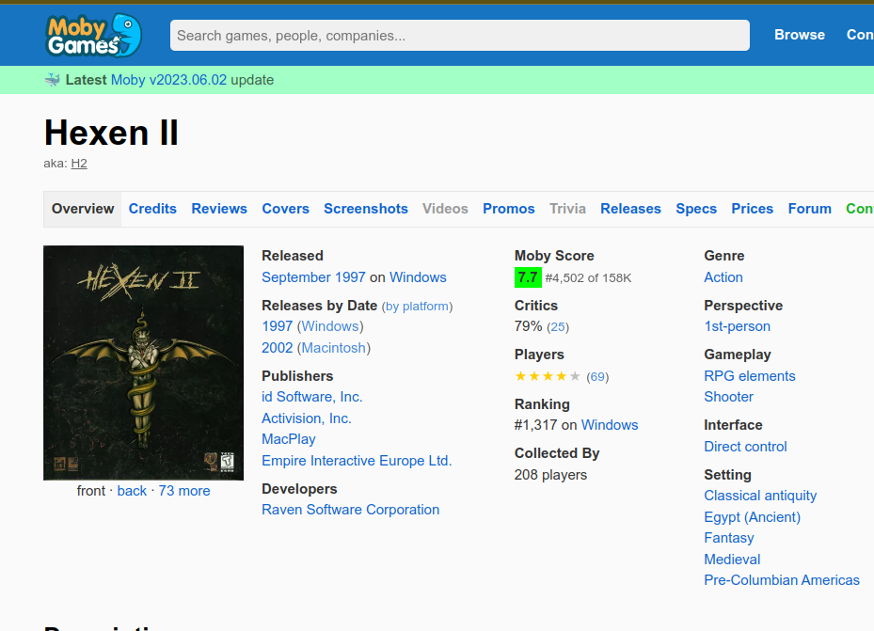
Task: Open the 2002 release year link
Action: click(277, 348)
